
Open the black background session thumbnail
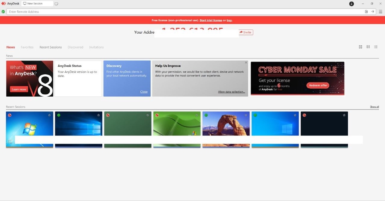[324, 130]
